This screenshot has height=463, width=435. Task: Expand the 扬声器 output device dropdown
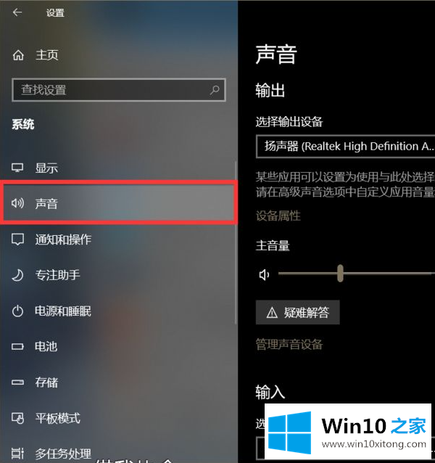pyautogui.click(x=345, y=147)
